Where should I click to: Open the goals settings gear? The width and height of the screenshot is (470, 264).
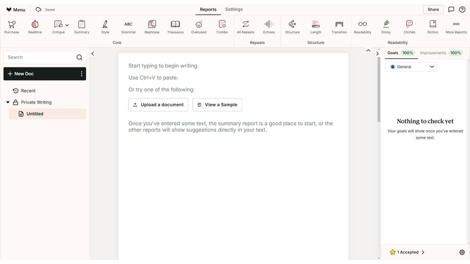pos(462,252)
